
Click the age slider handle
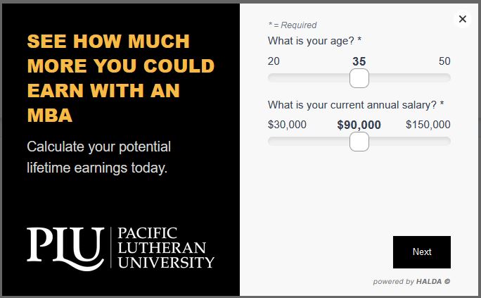(359, 78)
